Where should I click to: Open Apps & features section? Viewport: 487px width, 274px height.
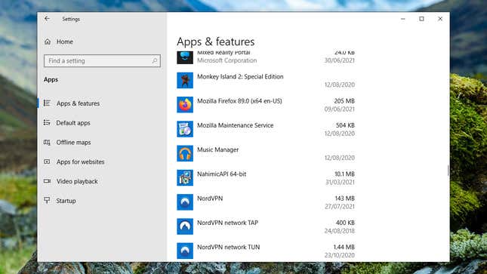78,103
